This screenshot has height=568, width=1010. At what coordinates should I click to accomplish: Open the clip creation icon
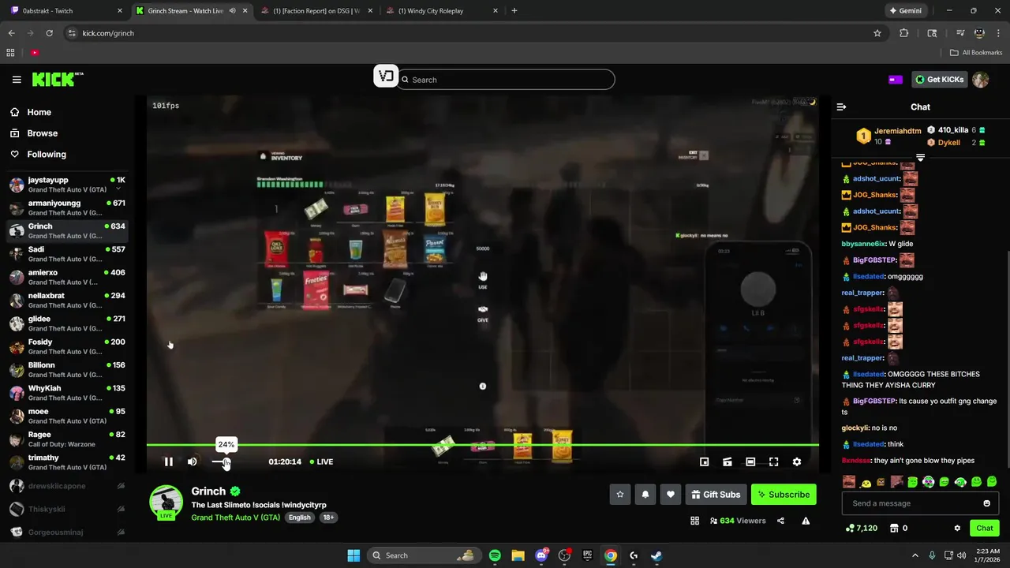[x=728, y=461]
